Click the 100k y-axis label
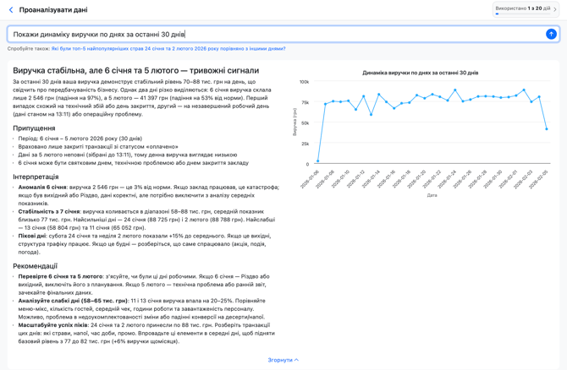Image resolution: width=567 pixels, height=370 pixels. click(x=304, y=82)
